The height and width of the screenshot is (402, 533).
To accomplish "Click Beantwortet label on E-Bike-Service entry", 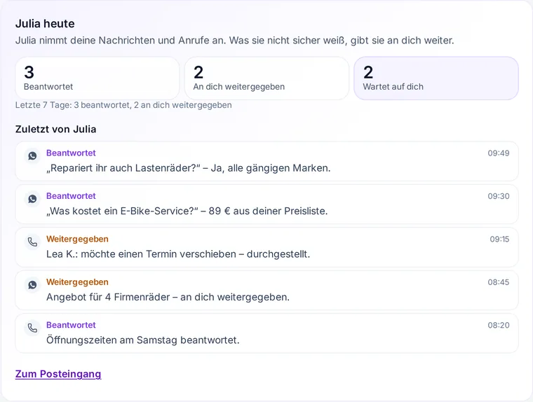I will pos(71,196).
